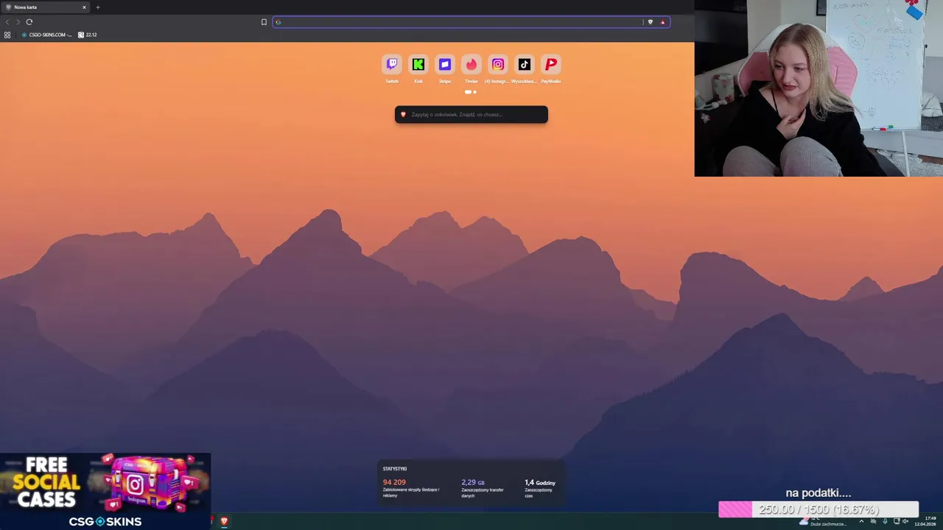Open the weather widget in taskbar
This screenshot has height=530, width=943.
(x=824, y=521)
